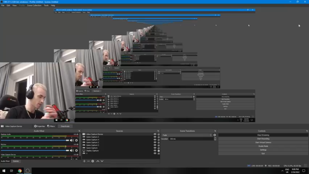Click Start Recording button
Image resolution: width=309 pixels, height=174 pixels.
[x=263, y=139]
